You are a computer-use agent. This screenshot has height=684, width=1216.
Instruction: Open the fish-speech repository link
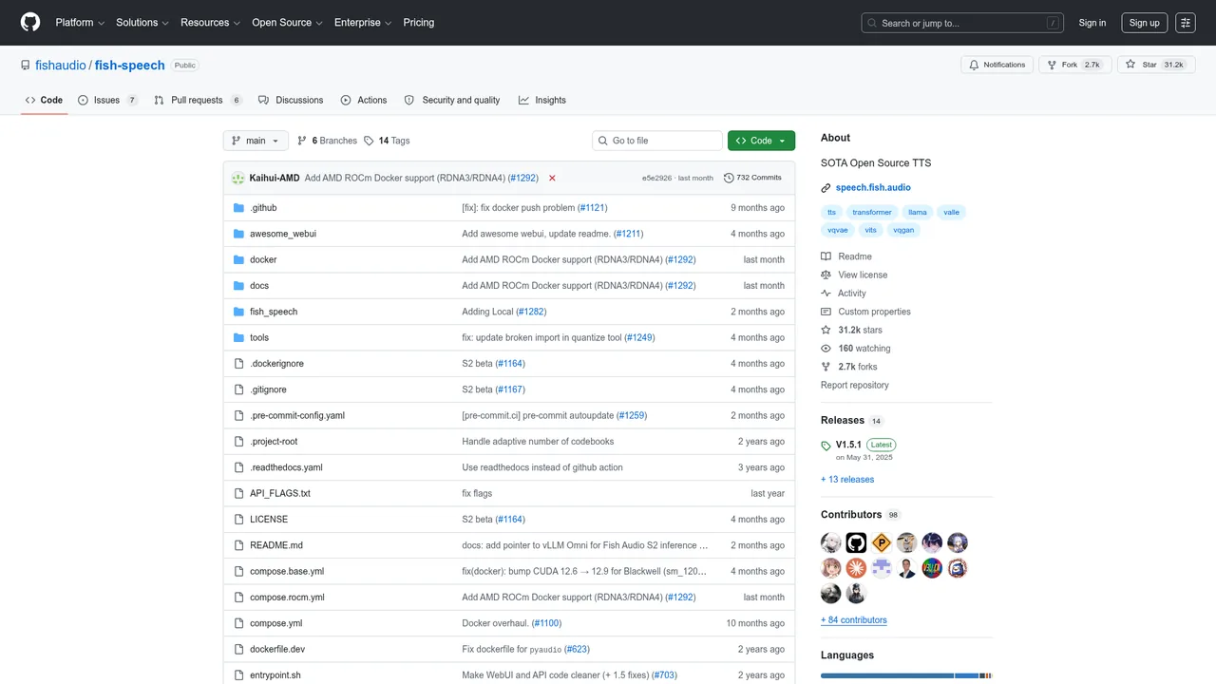click(130, 66)
